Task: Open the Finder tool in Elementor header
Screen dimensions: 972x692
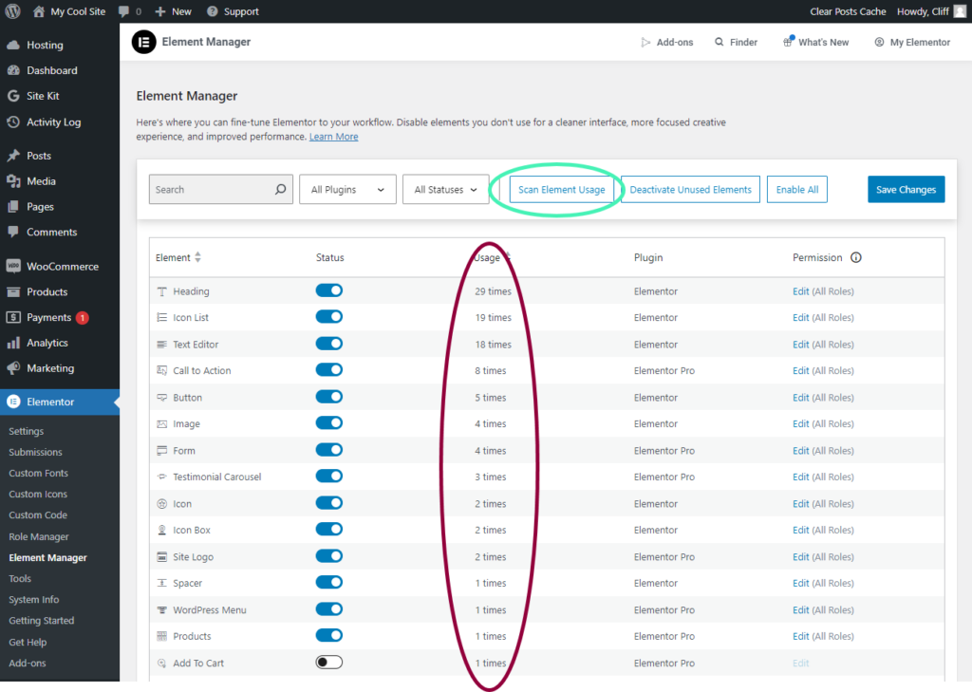Action: [736, 42]
